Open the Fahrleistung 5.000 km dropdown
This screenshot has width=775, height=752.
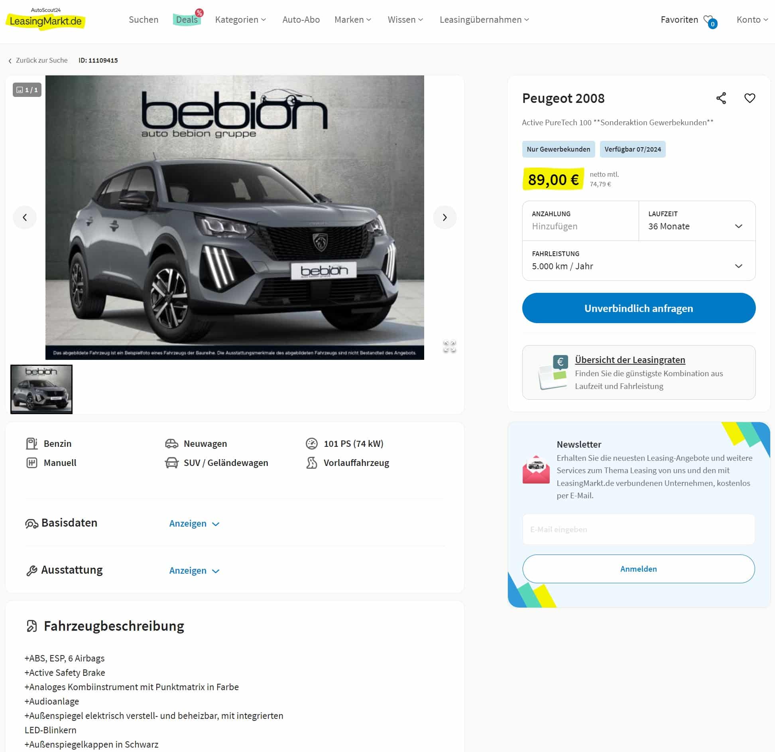(x=639, y=261)
